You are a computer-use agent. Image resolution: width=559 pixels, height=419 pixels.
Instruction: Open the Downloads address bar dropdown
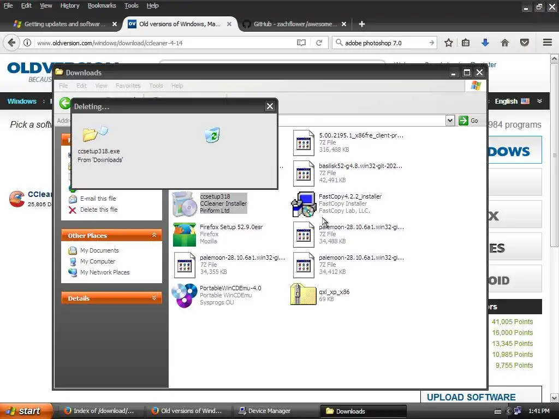coord(450,121)
